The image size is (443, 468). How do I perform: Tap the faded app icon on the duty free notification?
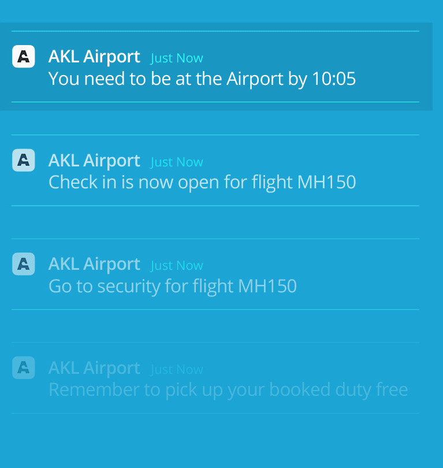pos(24,367)
